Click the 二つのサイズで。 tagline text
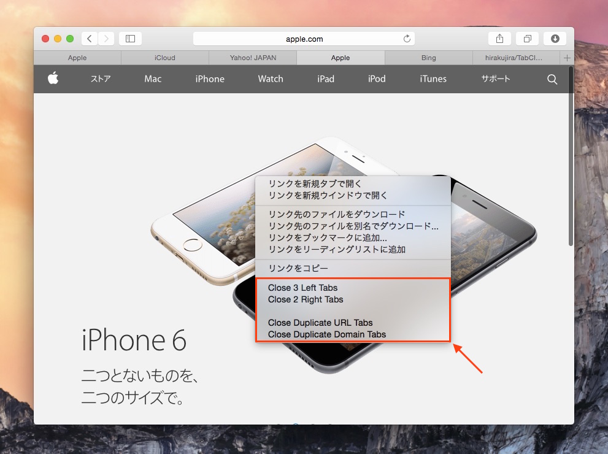The image size is (608, 454). 133,398
